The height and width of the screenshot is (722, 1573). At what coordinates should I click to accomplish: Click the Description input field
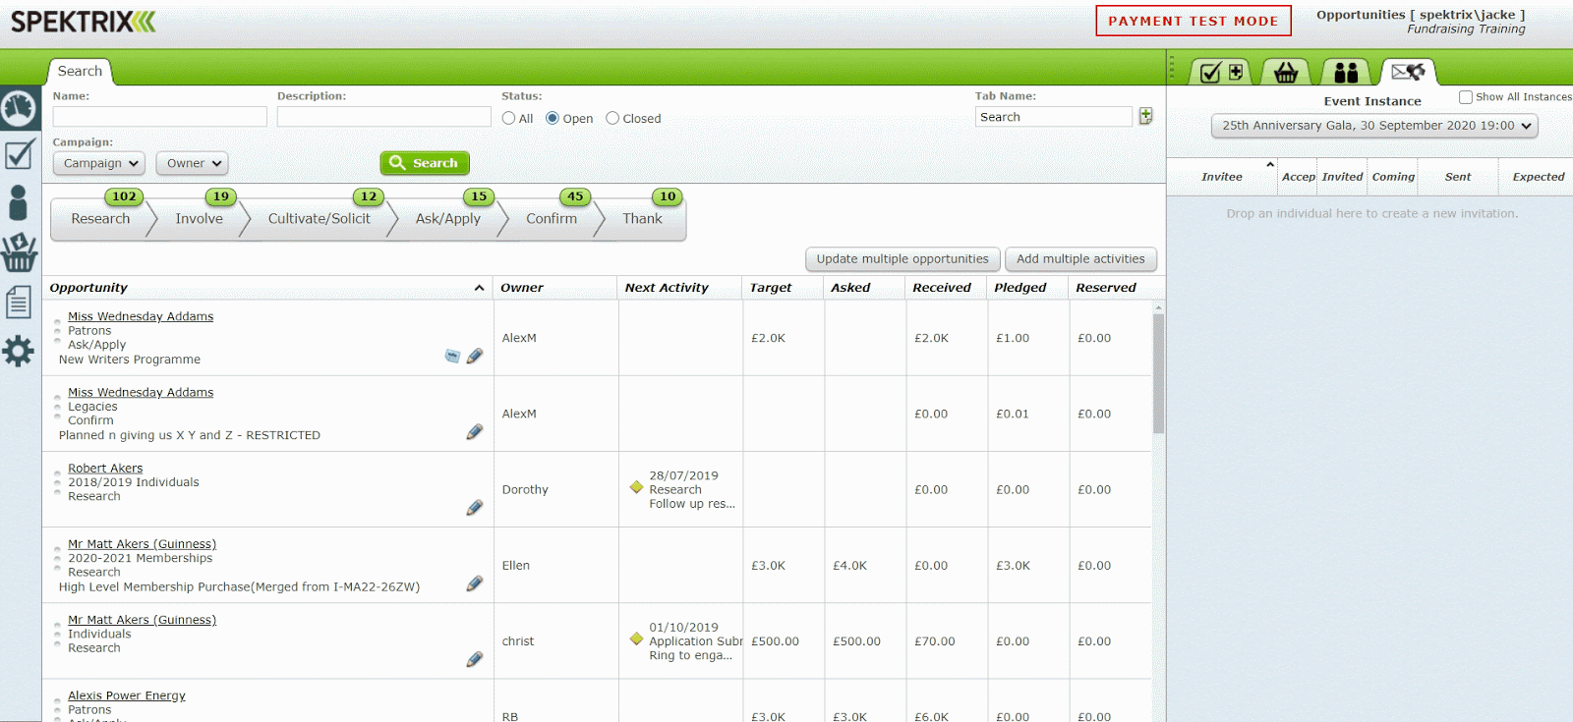pos(383,117)
